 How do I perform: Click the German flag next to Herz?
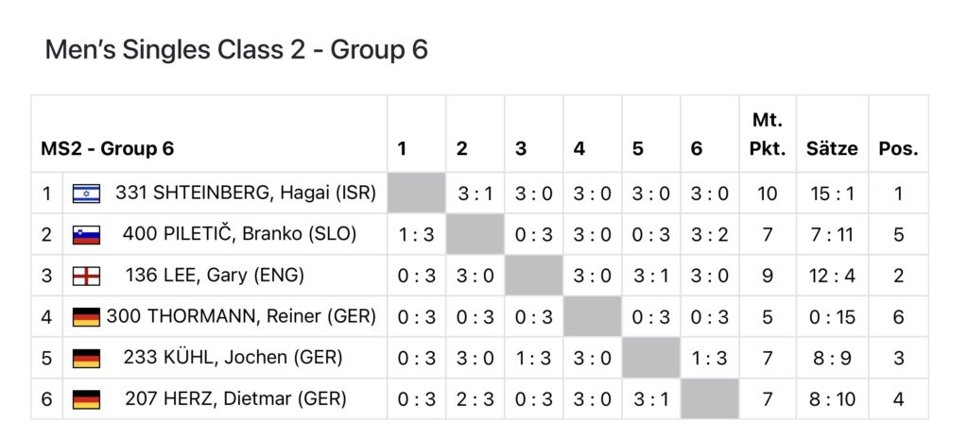click(86, 399)
